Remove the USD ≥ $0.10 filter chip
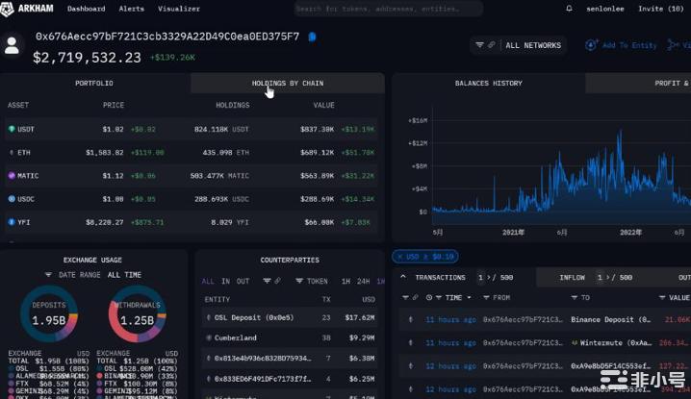Viewport: 691px width, 399px height. click(399, 257)
